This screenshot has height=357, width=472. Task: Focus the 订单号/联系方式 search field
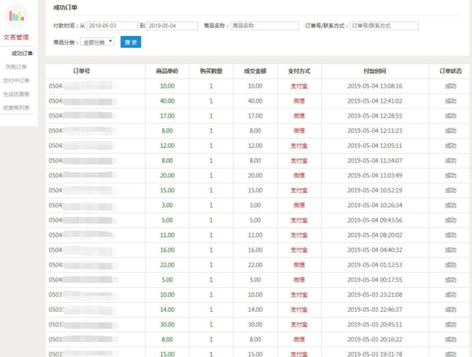tap(384, 26)
